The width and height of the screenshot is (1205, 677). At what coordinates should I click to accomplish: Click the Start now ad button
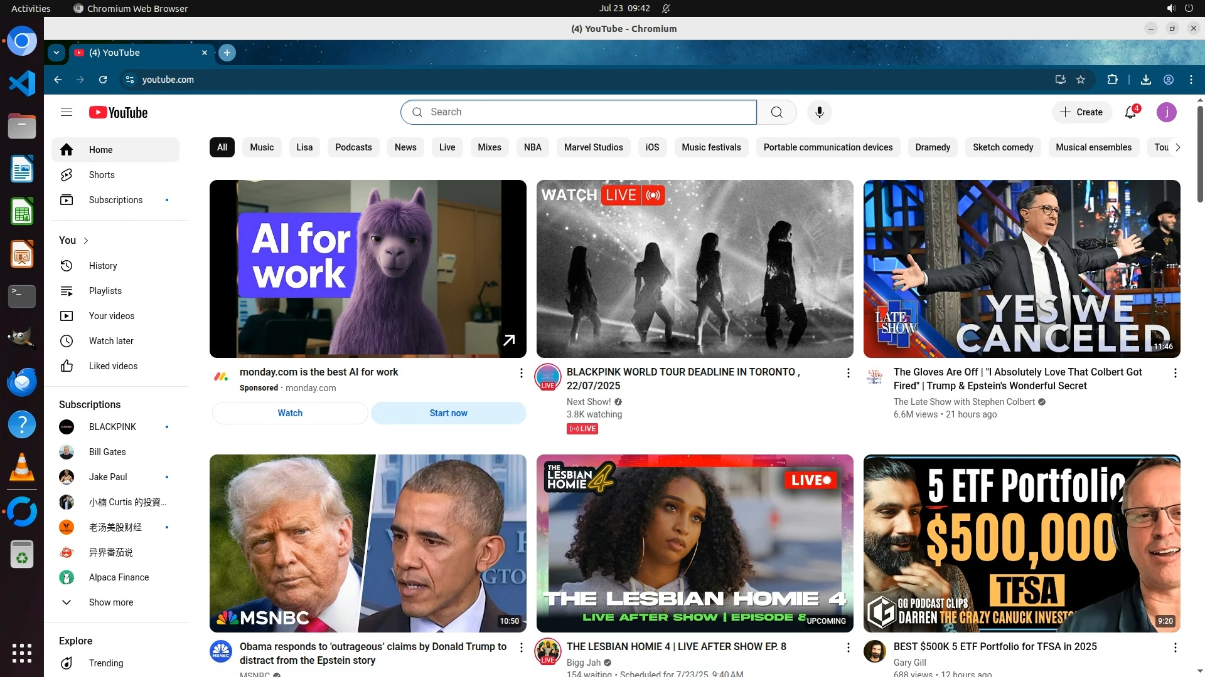pyautogui.click(x=448, y=413)
